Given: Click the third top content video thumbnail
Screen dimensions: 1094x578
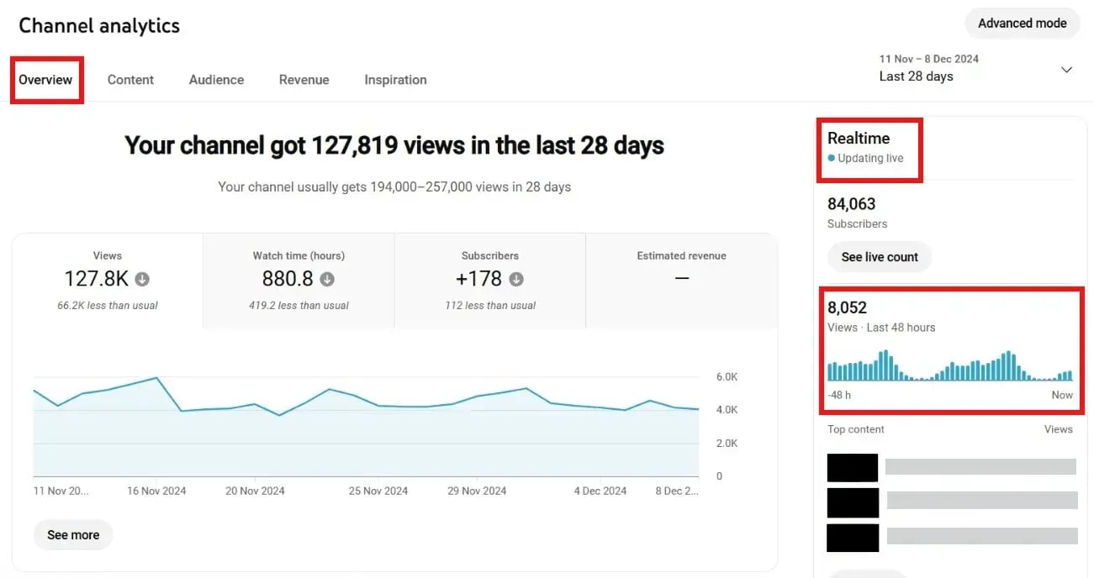Looking at the screenshot, I should [x=852, y=538].
